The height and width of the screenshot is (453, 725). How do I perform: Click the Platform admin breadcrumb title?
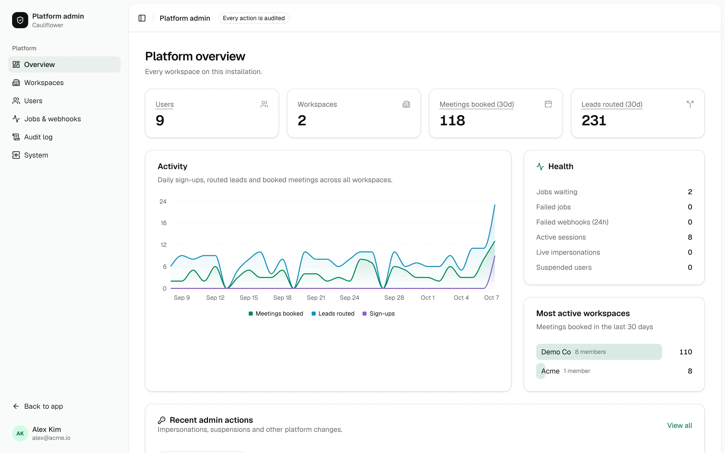tap(185, 18)
